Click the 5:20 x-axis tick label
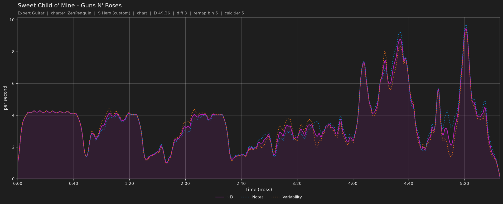Viewport: 503px width, 204px height. [465, 183]
